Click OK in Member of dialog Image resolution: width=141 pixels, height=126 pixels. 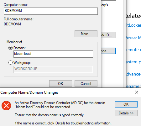click(60, 84)
